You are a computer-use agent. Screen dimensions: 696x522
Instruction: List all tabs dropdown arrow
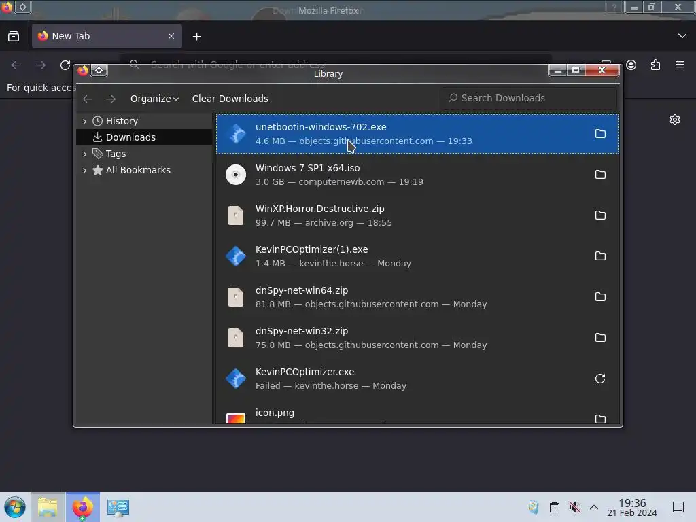pos(682,36)
